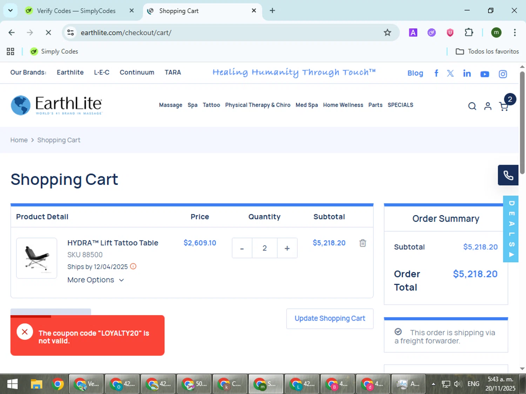Open the Extensions puzzle icon
Image resolution: width=526 pixels, height=394 pixels.
pos(469,33)
